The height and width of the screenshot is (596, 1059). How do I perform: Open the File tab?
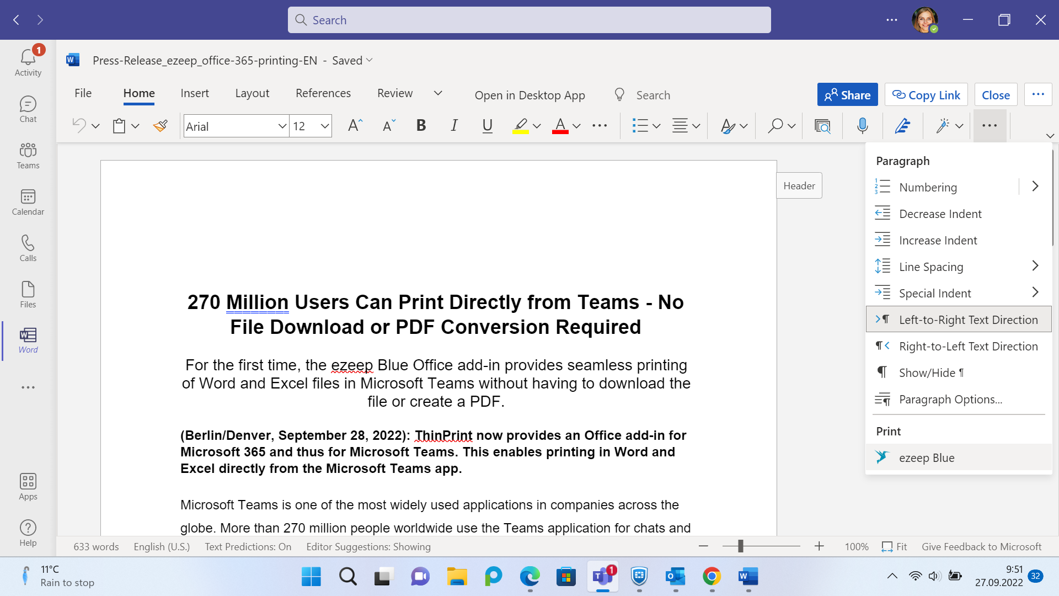83,93
